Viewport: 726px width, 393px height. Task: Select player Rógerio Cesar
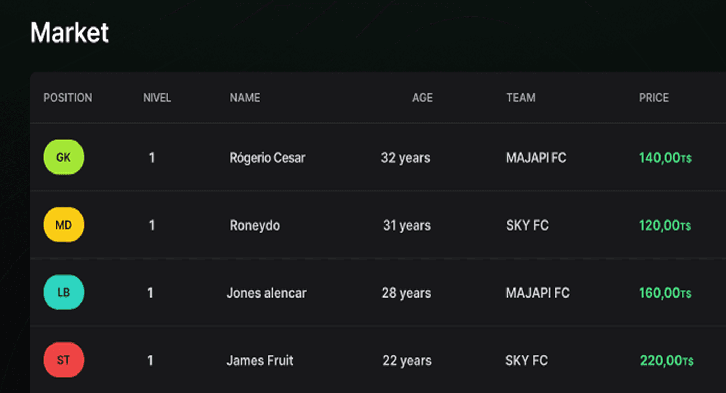coord(267,158)
